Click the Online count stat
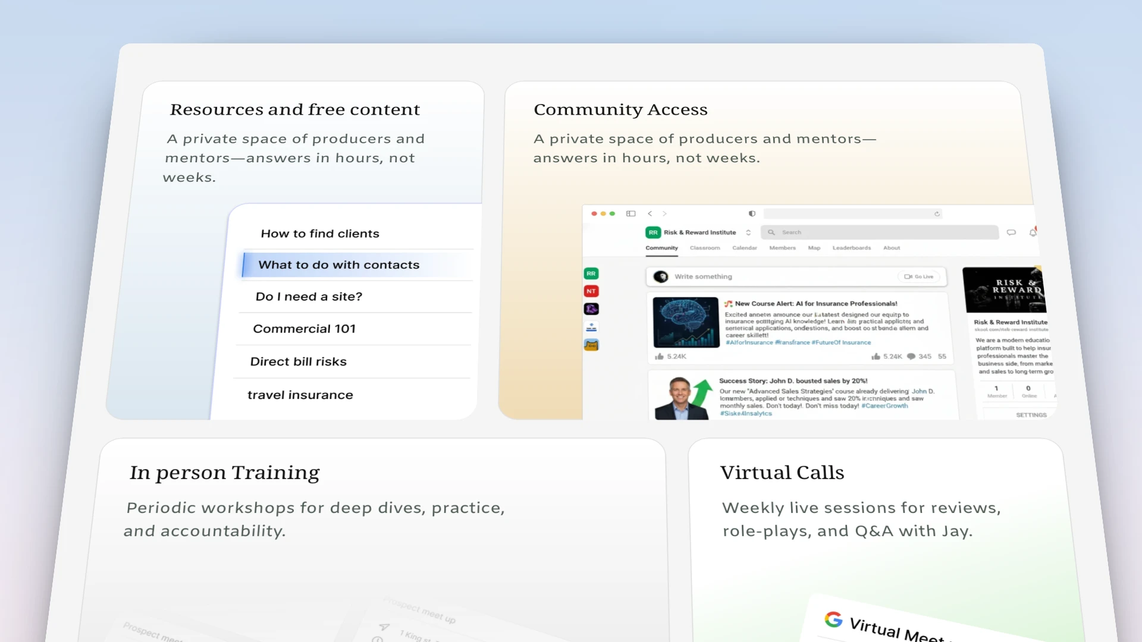Image resolution: width=1142 pixels, height=642 pixels. point(1029,392)
